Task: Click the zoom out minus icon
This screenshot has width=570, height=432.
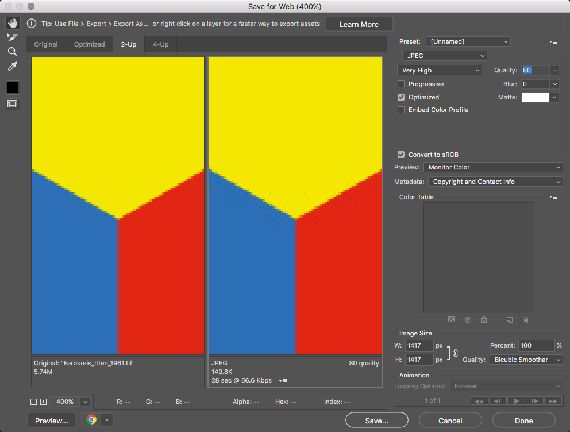Action: coord(33,402)
